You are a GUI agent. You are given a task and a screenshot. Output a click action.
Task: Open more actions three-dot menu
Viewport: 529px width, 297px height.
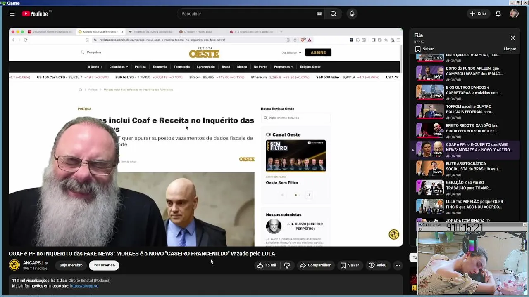pyautogui.click(x=398, y=265)
